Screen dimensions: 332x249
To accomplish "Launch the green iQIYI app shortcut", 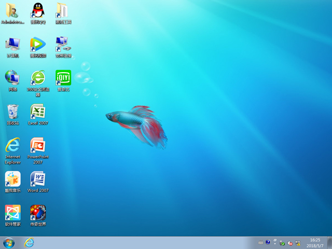I will 63,78.
